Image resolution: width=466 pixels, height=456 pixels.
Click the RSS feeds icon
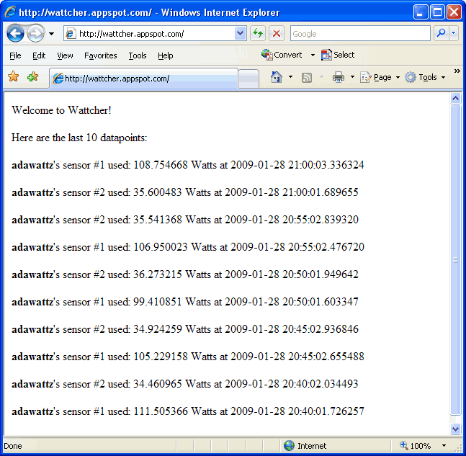pos(307,78)
